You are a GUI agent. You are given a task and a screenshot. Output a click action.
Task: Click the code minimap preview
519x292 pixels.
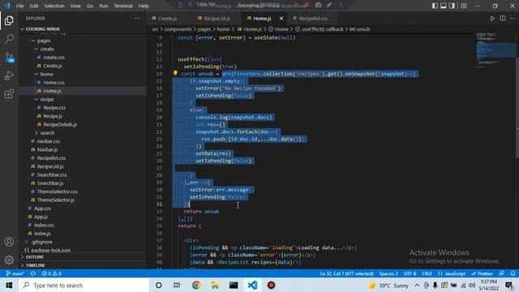point(495,49)
